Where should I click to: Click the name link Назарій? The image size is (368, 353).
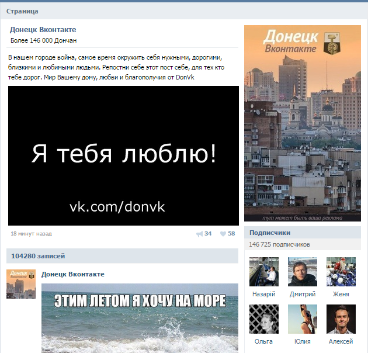[x=264, y=294]
